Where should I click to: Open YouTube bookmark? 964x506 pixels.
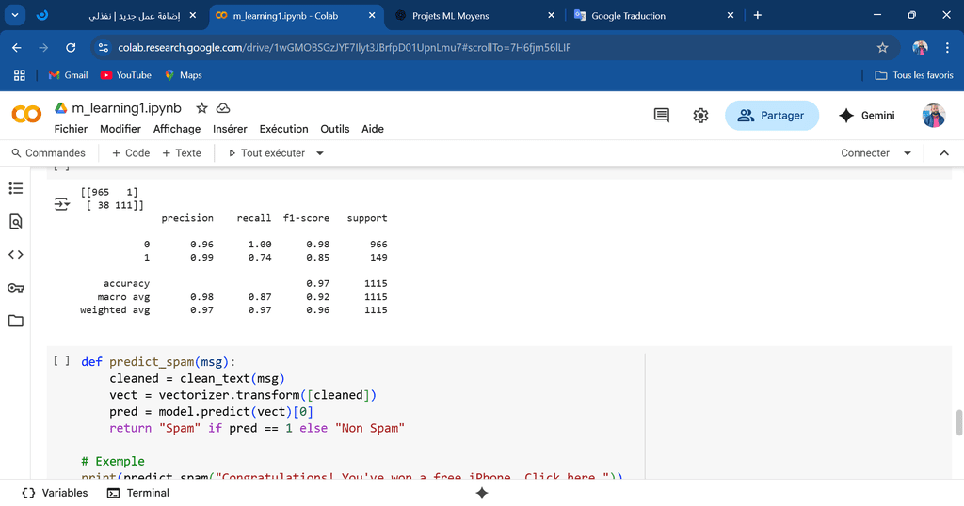(x=126, y=75)
